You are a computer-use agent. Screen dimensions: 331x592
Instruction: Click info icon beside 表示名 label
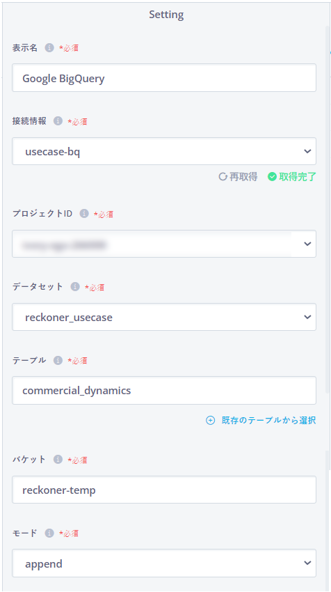click(x=49, y=48)
